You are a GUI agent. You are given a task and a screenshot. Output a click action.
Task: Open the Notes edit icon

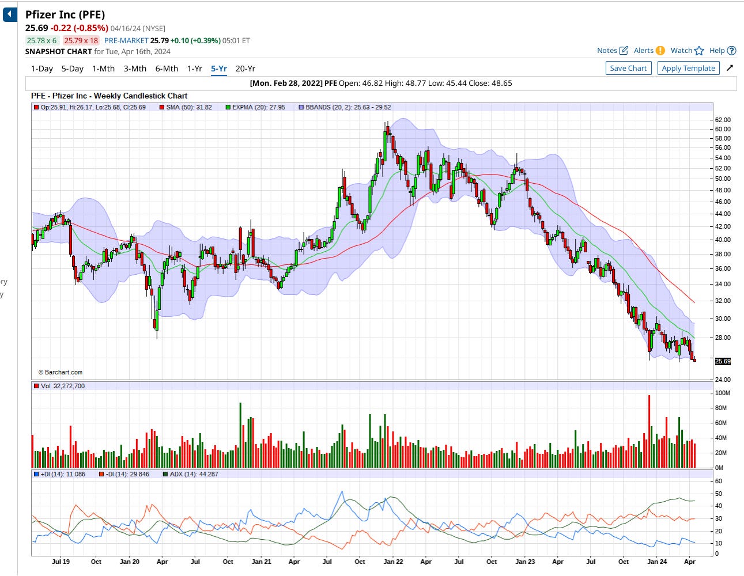624,51
